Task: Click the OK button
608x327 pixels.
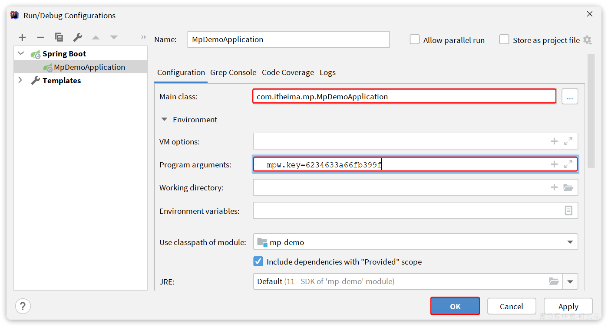Action: pyautogui.click(x=455, y=306)
